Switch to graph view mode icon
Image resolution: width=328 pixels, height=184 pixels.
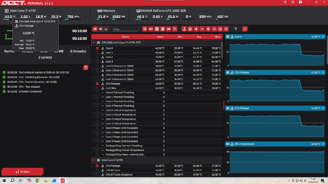click(106, 29)
